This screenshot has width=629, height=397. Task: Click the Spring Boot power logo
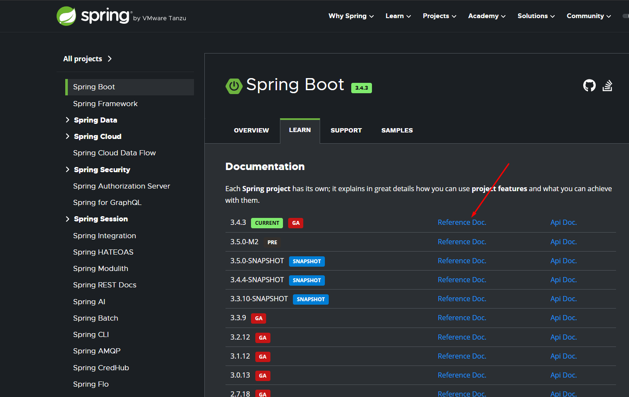tap(234, 86)
